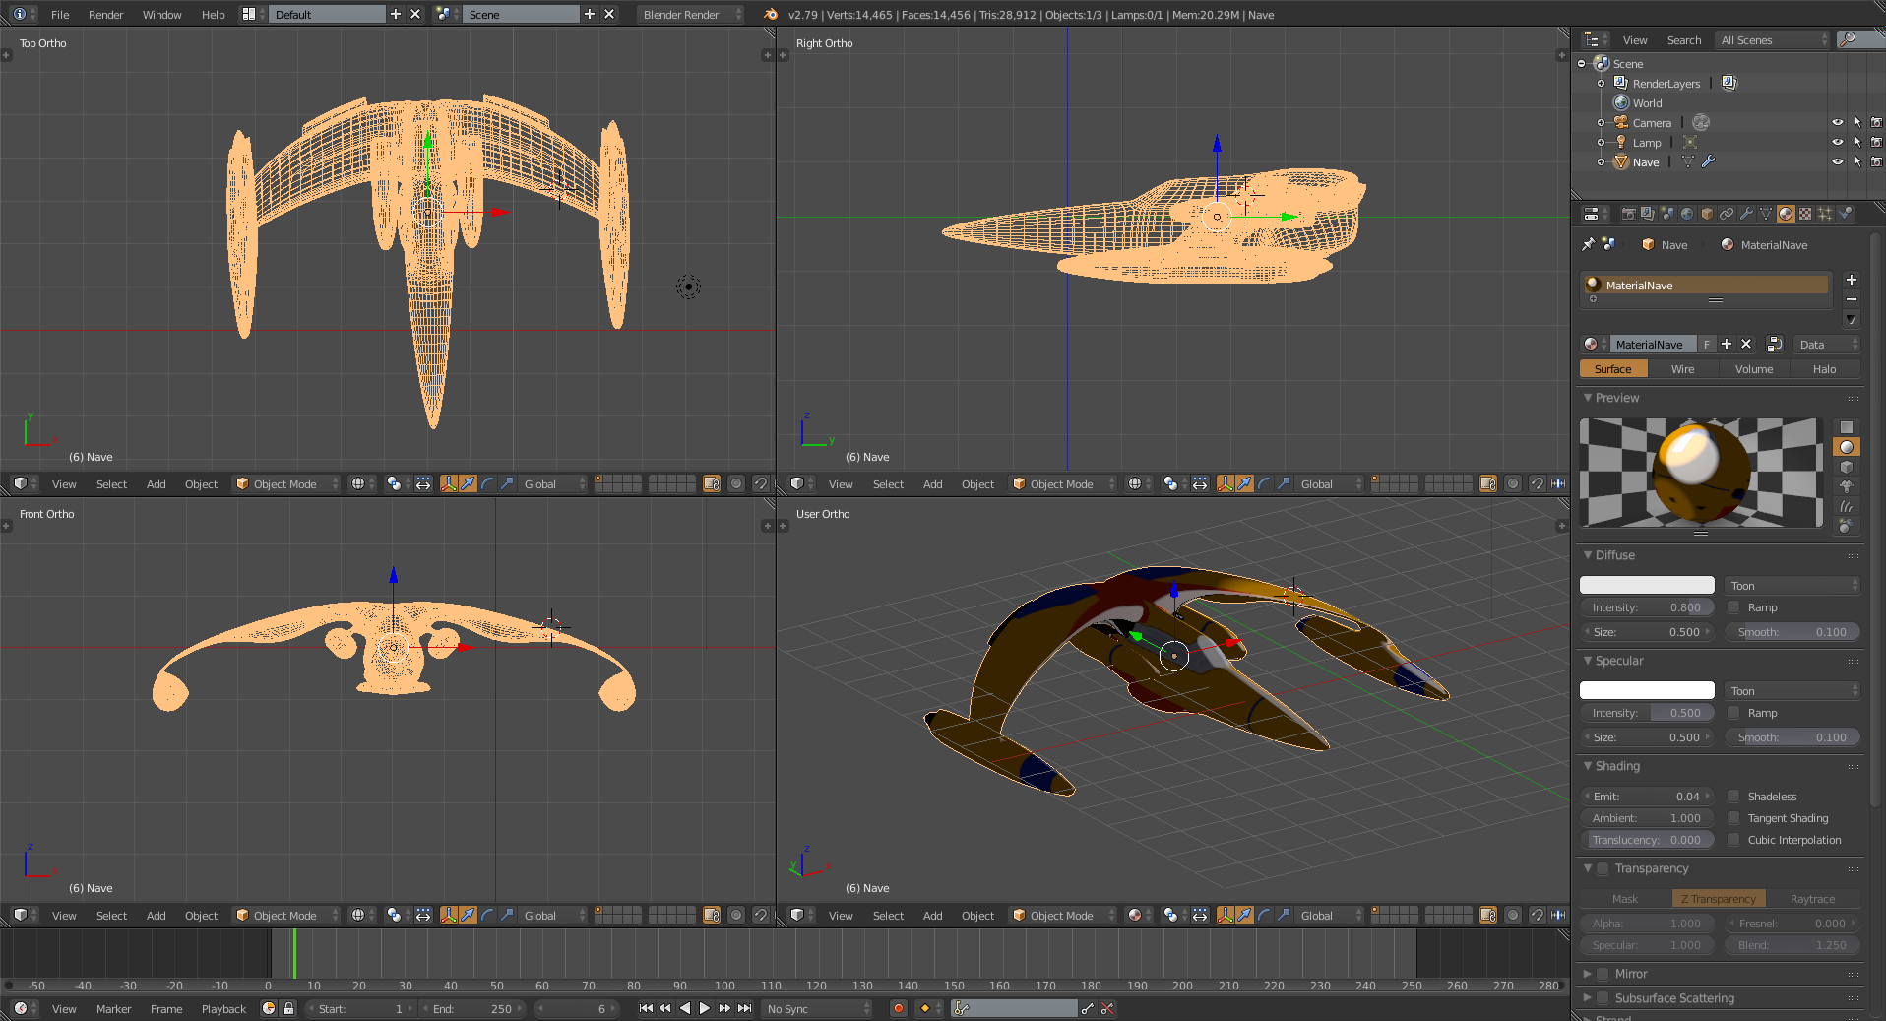Open the Modifiers properties tab (wrench icon)
Viewport: 1886px width, 1021px height.
tap(1746, 214)
